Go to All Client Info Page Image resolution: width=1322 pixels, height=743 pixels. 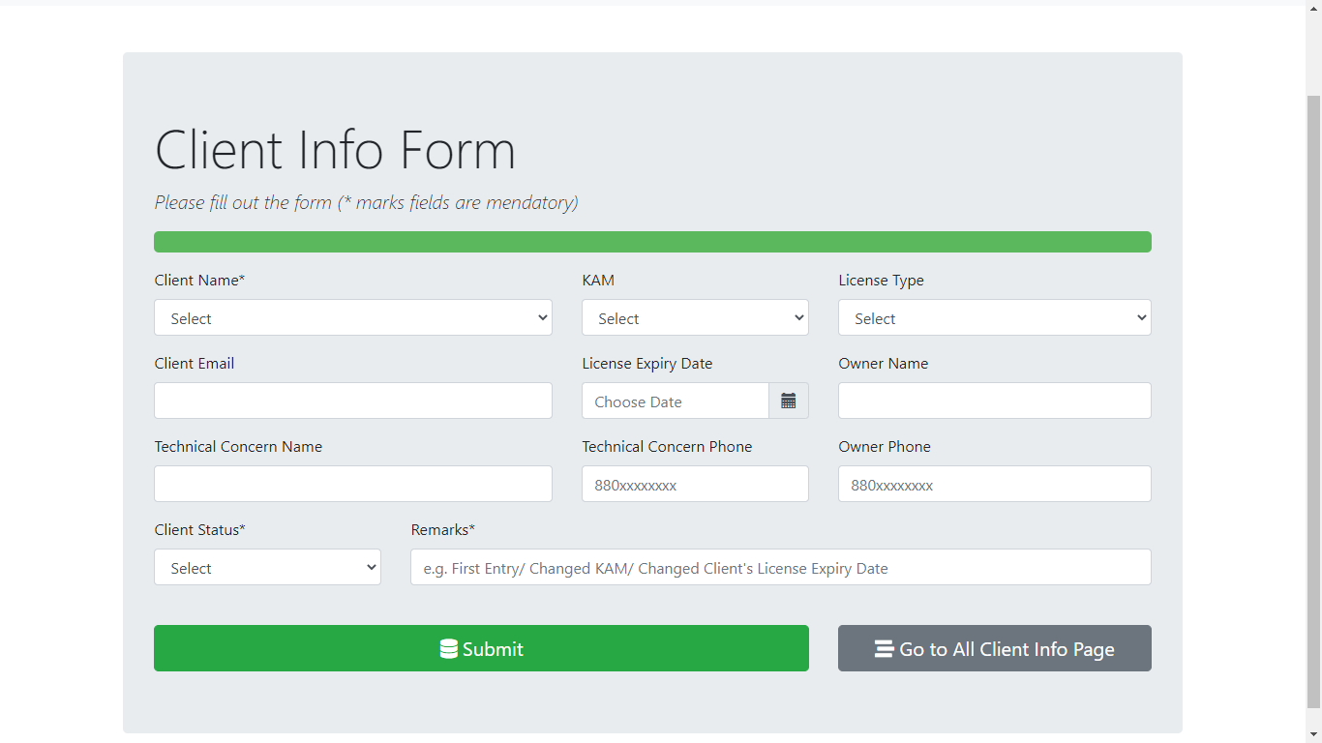tap(995, 648)
